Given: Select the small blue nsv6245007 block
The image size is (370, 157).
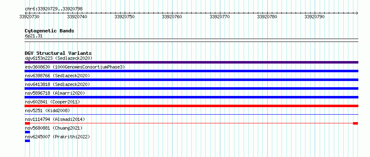Looking at the screenshot, I should (27, 141).
